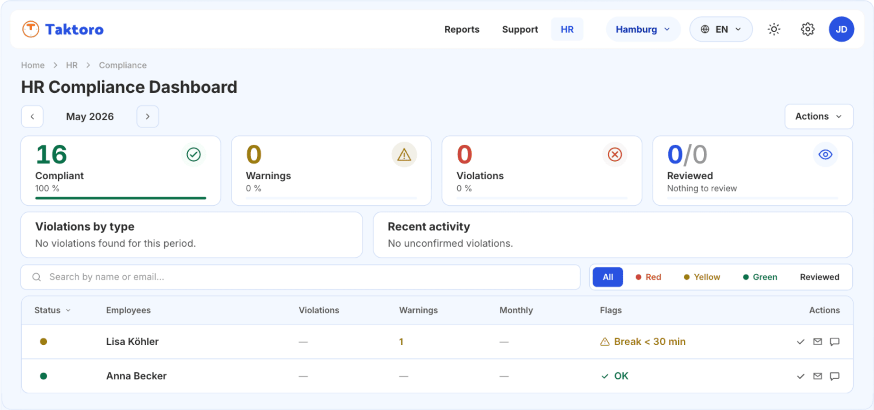
Task: Click the Compliant checkmark icon
Action: point(193,155)
